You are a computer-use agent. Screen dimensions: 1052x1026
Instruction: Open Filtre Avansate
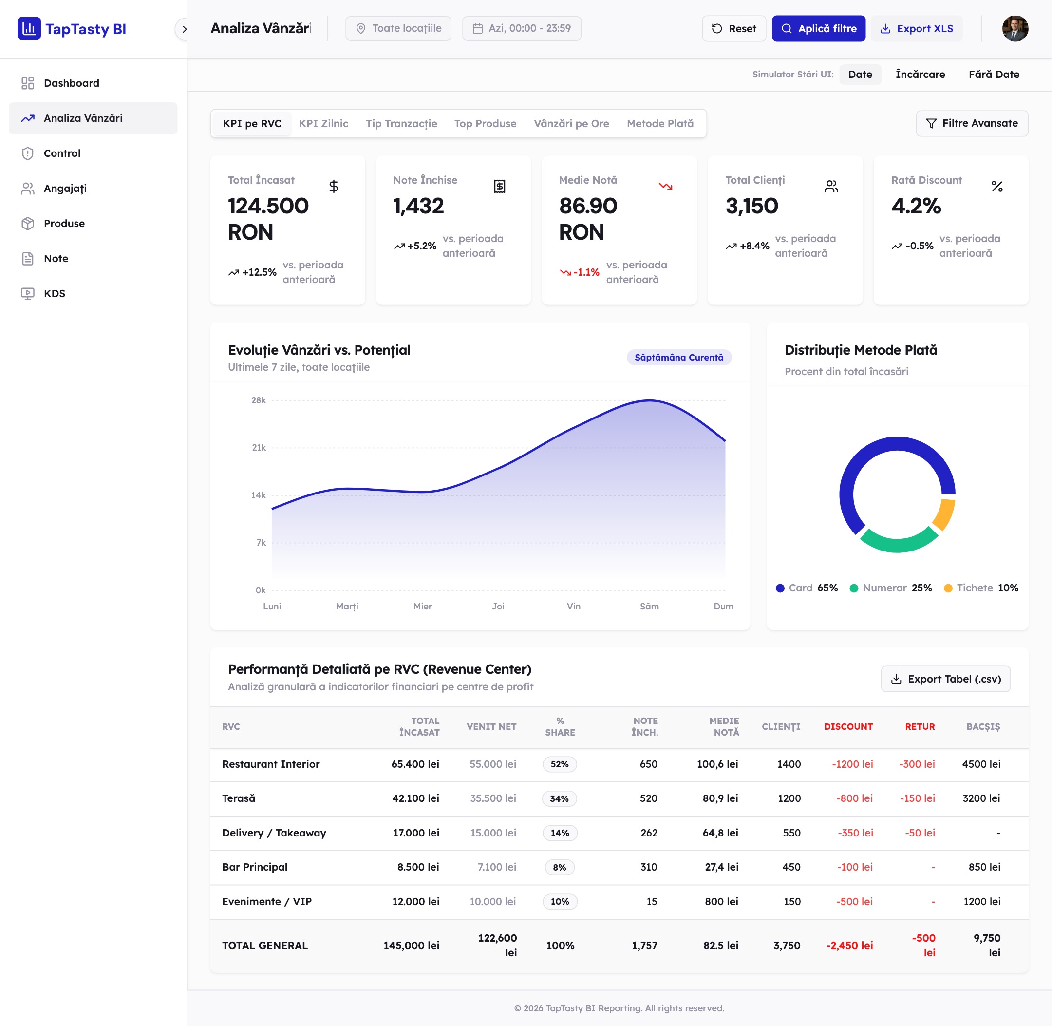point(972,123)
